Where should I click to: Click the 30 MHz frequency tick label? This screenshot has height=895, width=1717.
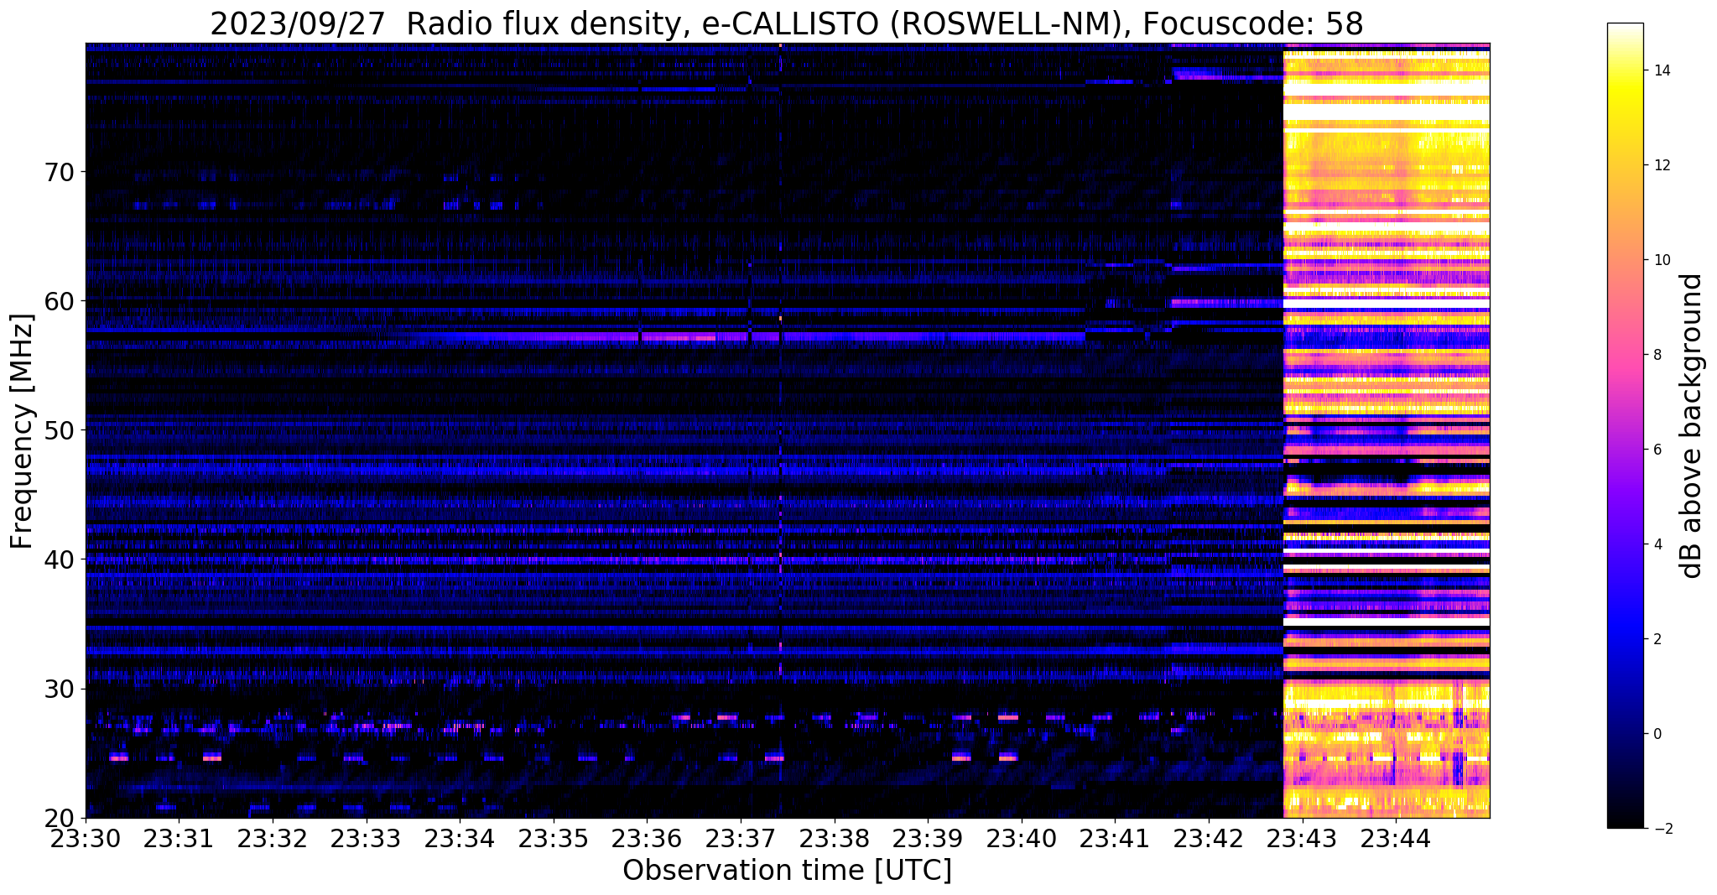pos(59,689)
